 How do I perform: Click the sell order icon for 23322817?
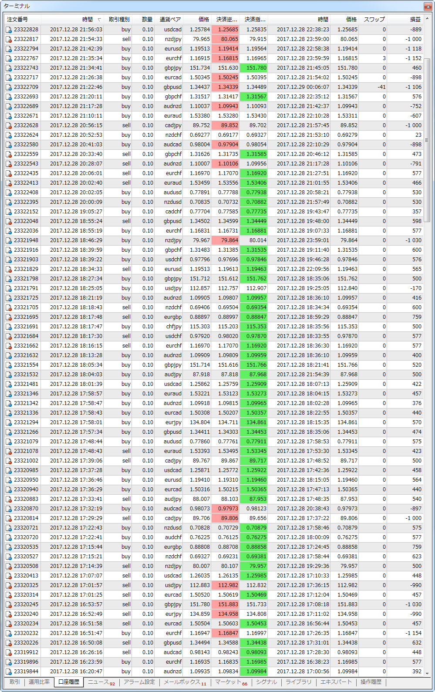[9, 39]
